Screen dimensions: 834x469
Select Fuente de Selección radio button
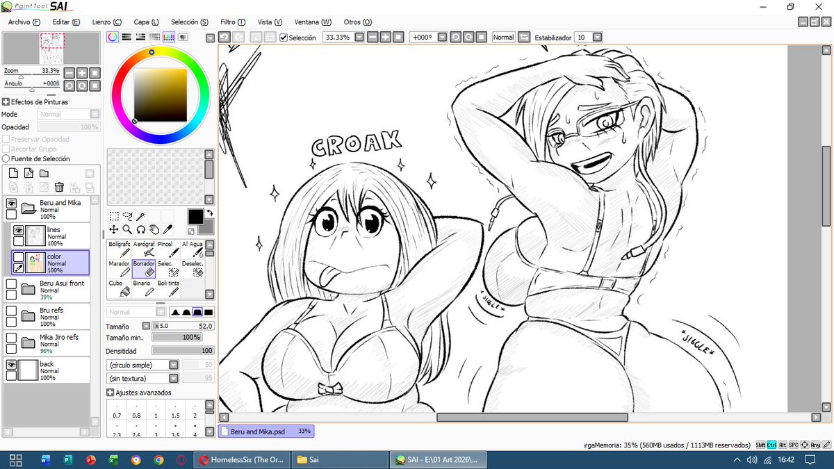point(6,158)
